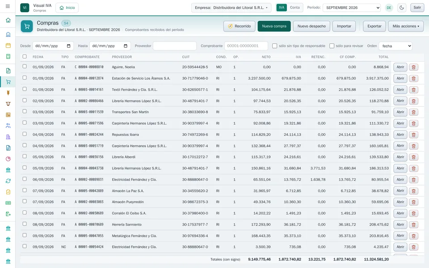Enable the 'sólo para revisar' checkbox
Image resolution: width=429 pixels, height=268 pixels.
click(332, 46)
